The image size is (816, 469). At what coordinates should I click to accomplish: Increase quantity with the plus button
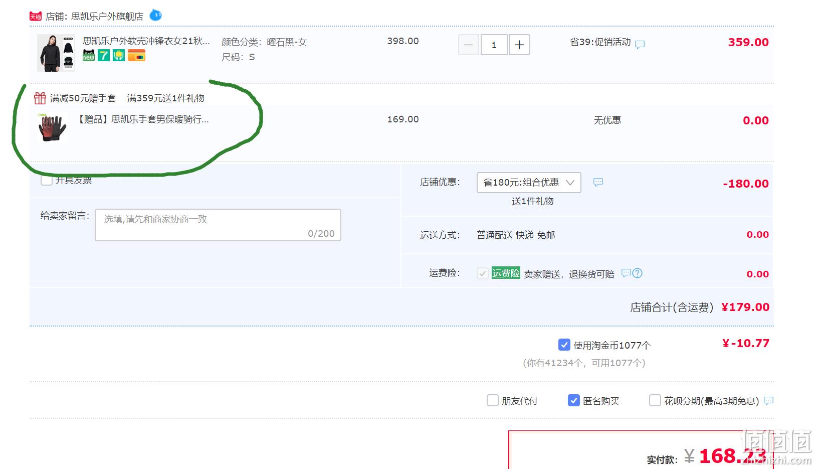coord(520,45)
